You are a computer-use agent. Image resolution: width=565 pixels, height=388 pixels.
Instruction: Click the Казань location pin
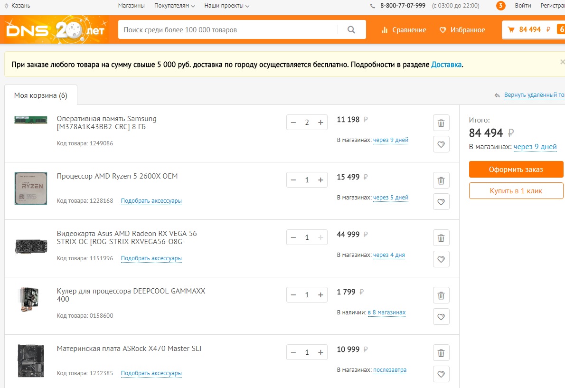click(x=6, y=6)
